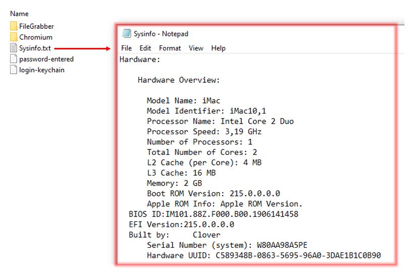Open the File menu in Notepad
The height and width of the screenshot is (274, 411).
point(126,48)
